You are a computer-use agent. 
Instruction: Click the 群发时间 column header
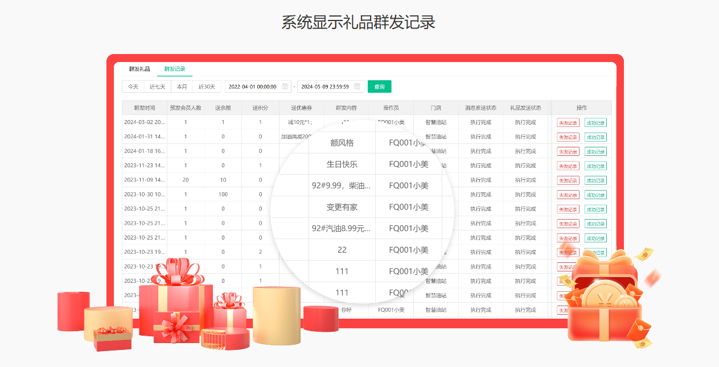point(144,108)
